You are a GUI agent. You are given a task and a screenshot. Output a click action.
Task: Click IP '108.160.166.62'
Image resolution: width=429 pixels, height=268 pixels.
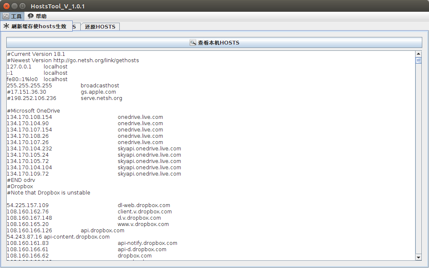pos(28,256)
